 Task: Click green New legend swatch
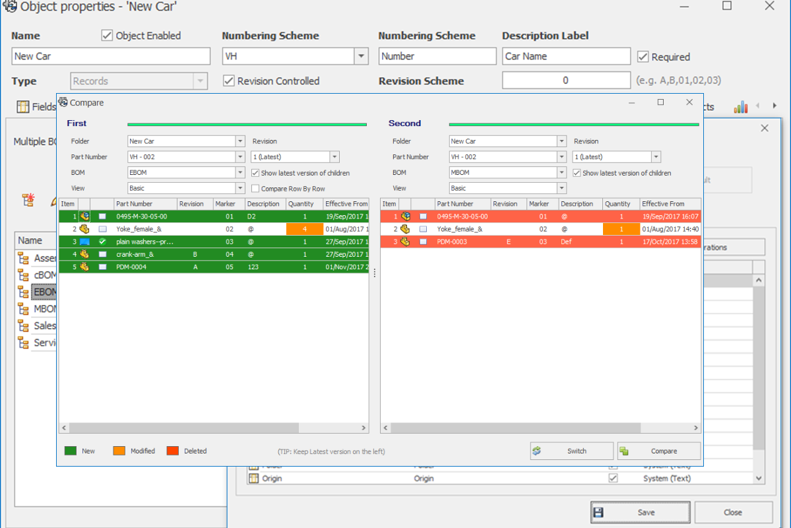(71, 451)
